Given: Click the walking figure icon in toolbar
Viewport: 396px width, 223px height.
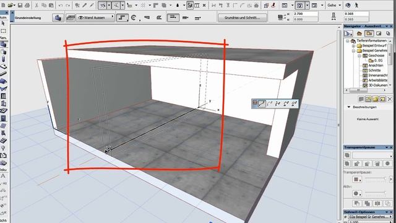Looking at the screenshot, I should 356,5.
